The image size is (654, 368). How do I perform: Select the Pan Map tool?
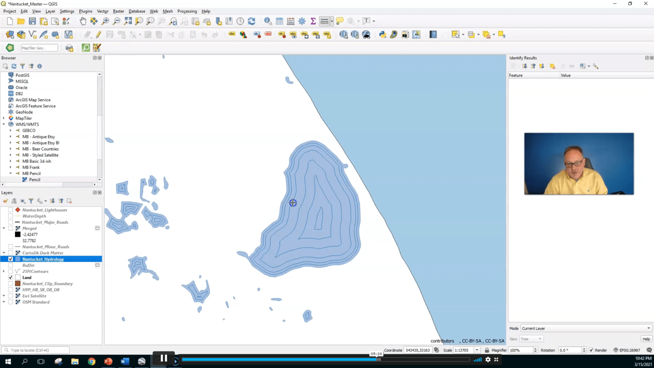(x=83, y=20)
